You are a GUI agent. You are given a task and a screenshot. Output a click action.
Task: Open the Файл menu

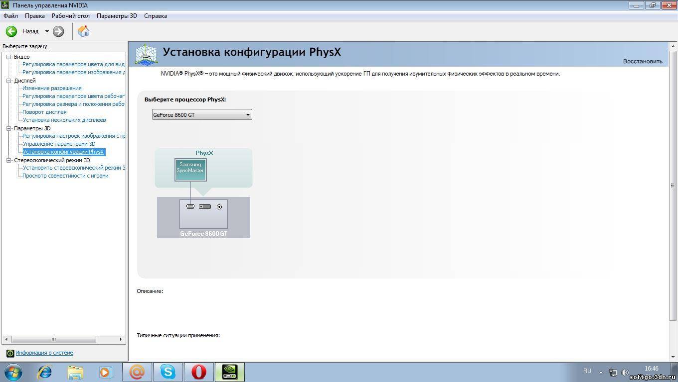click(10, 16)
